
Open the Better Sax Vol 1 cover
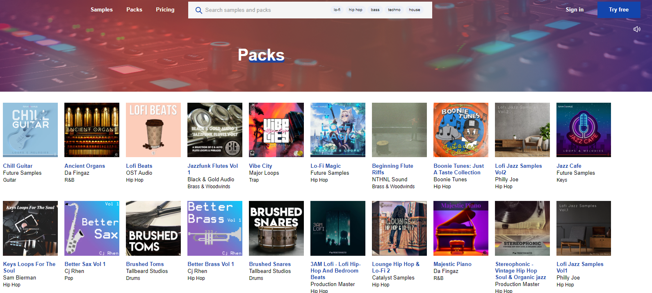92,228
